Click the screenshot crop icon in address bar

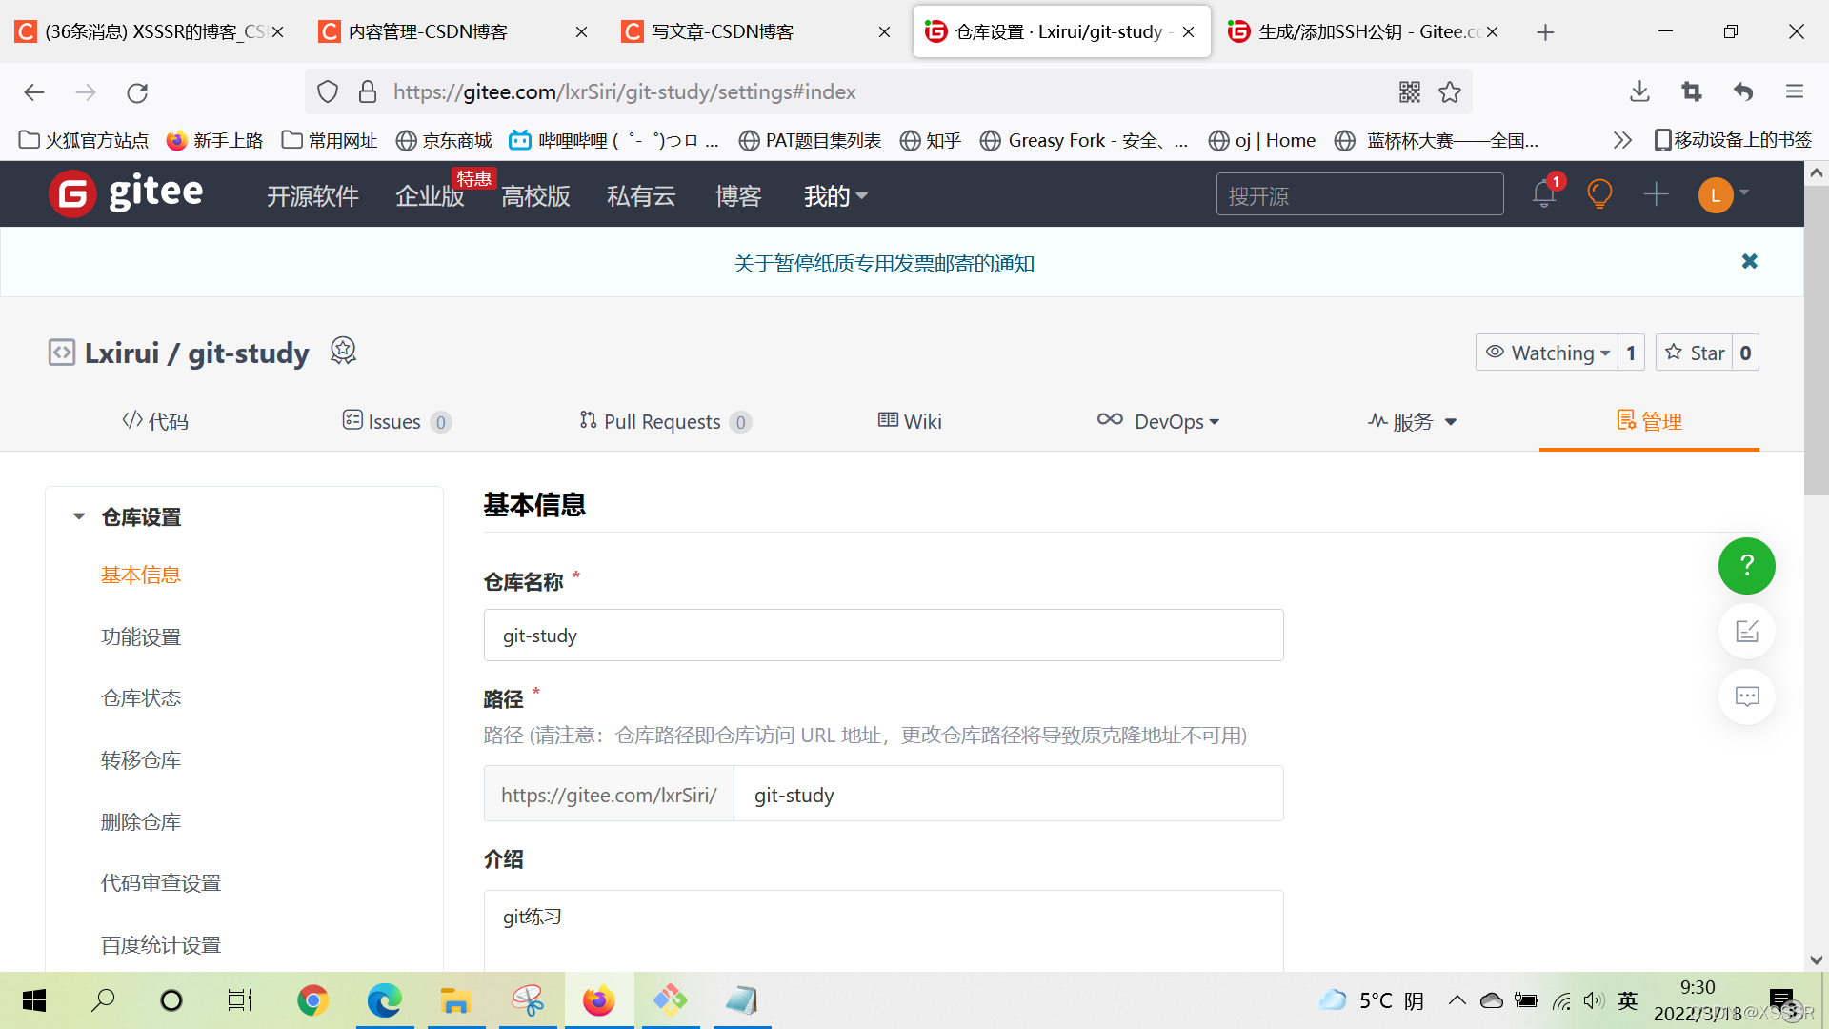[x=1691, y=91]
